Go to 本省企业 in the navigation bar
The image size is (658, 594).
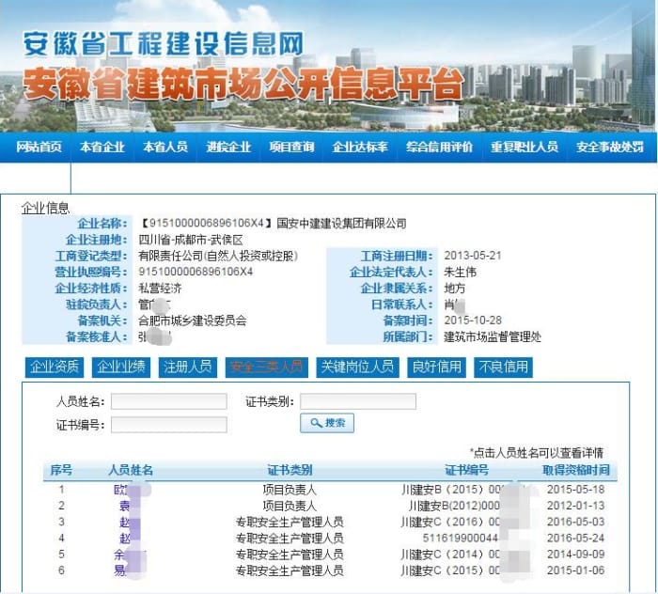tap(102, 148)
